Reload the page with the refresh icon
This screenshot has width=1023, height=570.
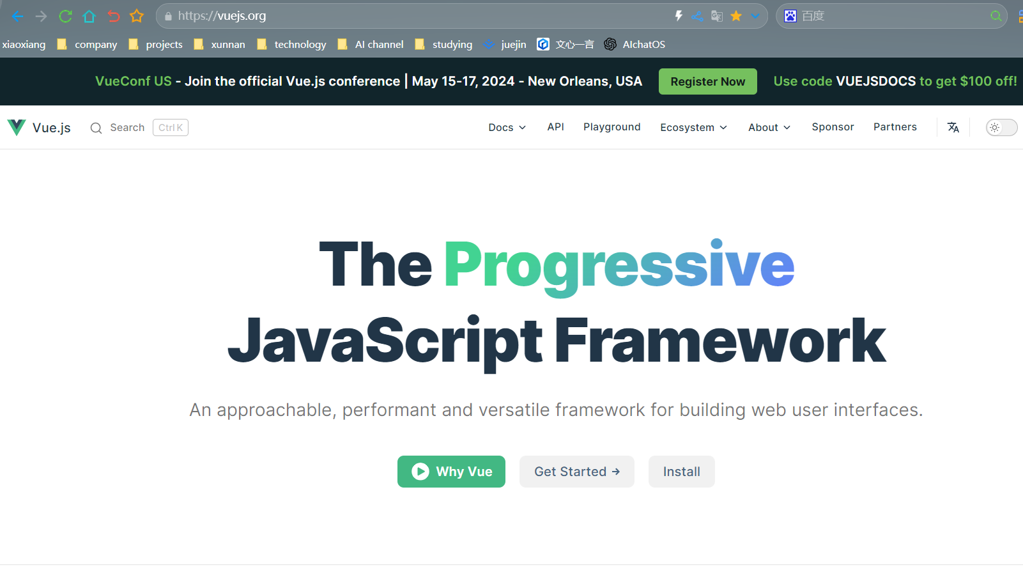pos(65,16)
